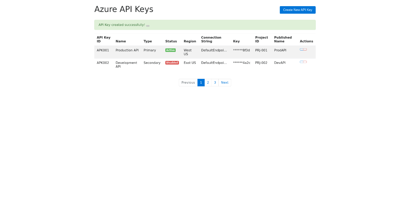
Task: Toggle the Disabled status badge on APK002
Action: coord(172,62)
